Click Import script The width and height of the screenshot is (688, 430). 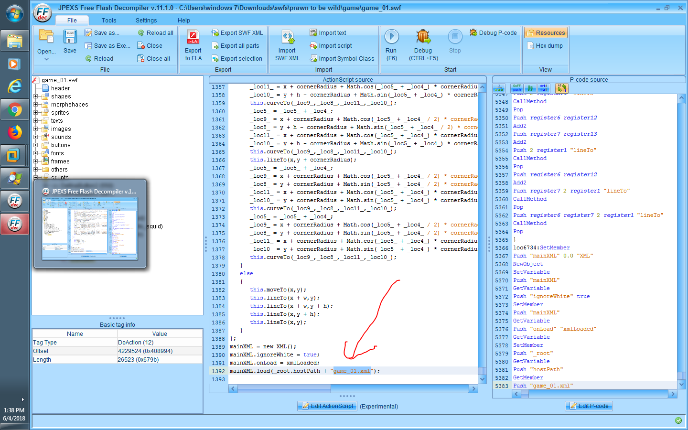tap(331, 45)
